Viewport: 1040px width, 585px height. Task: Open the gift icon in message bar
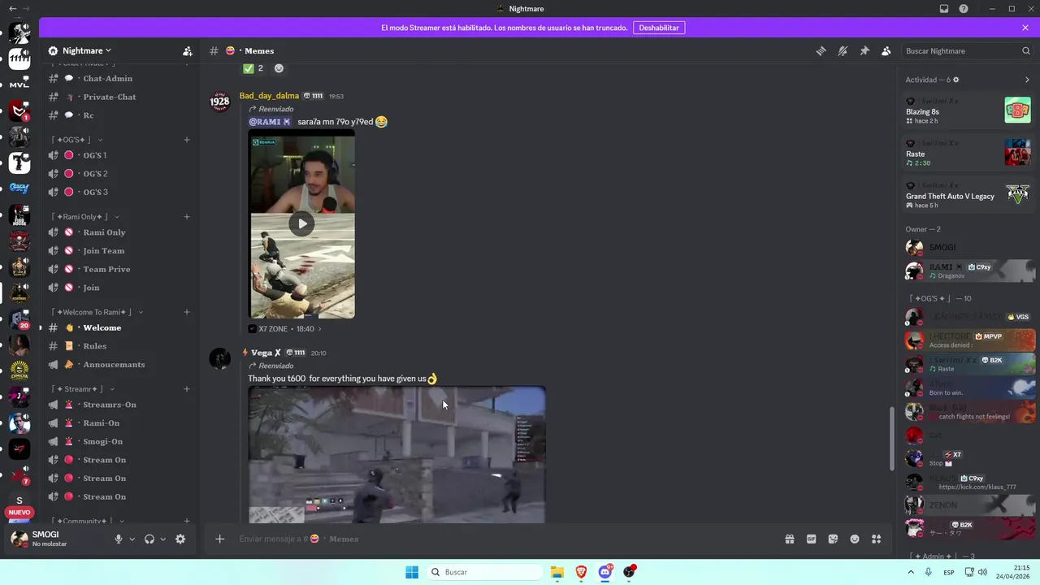coord(789,539)
